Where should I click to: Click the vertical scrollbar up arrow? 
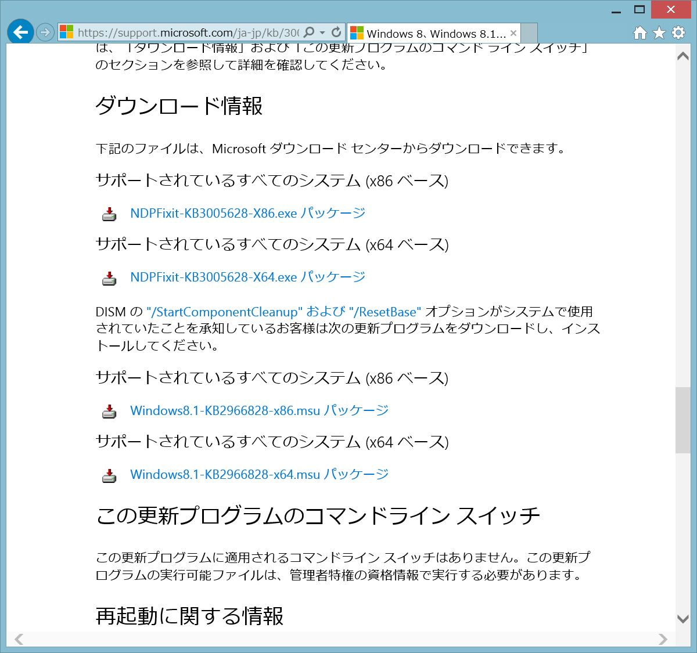click(x=683, y=56)
